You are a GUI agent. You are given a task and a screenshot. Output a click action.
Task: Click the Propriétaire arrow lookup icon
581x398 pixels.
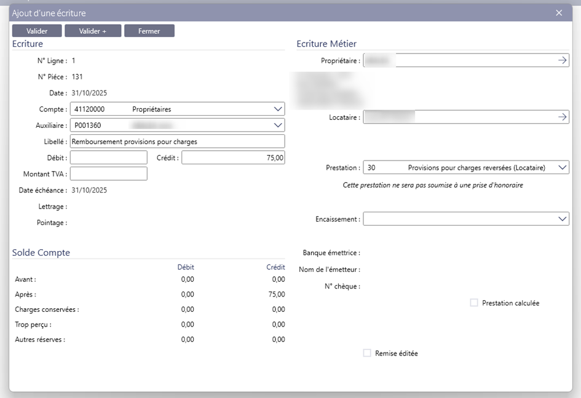point(562,60)
